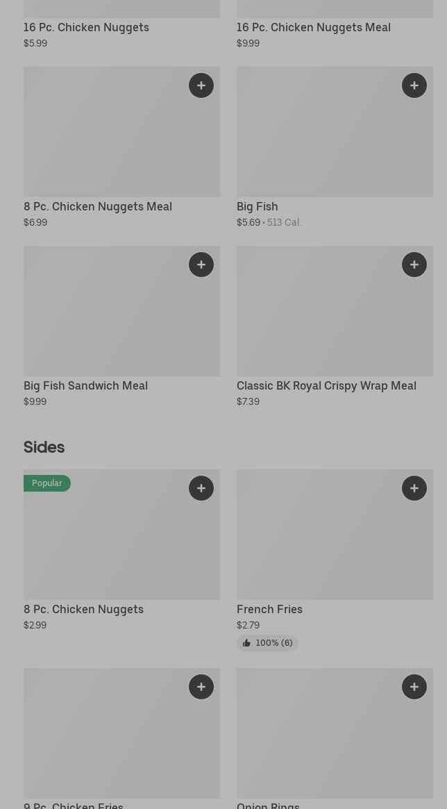Select the Big Fish Sandwich Meal title
Viewport: 447px width, 809px height.
click(85, 386)
